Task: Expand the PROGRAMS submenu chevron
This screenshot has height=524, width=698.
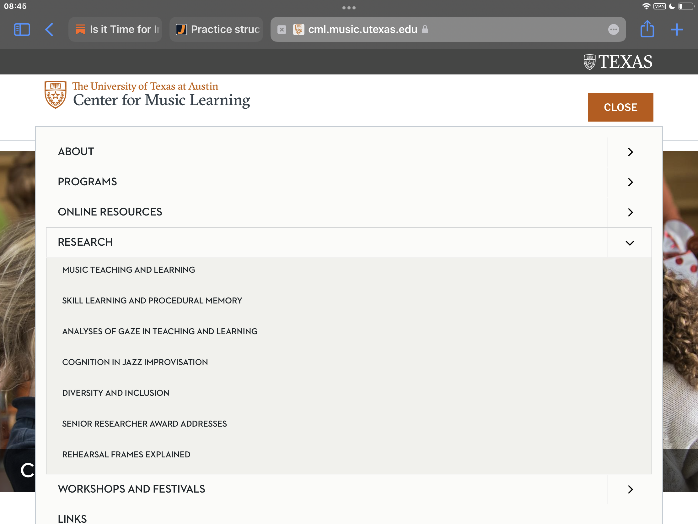Action: pyautogui.click(x=630, y=182)
